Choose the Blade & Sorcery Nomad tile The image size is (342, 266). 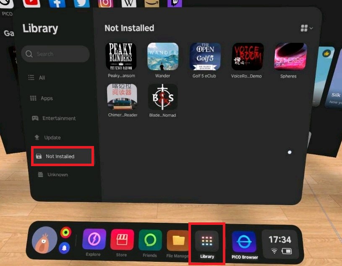coord(163,97)
